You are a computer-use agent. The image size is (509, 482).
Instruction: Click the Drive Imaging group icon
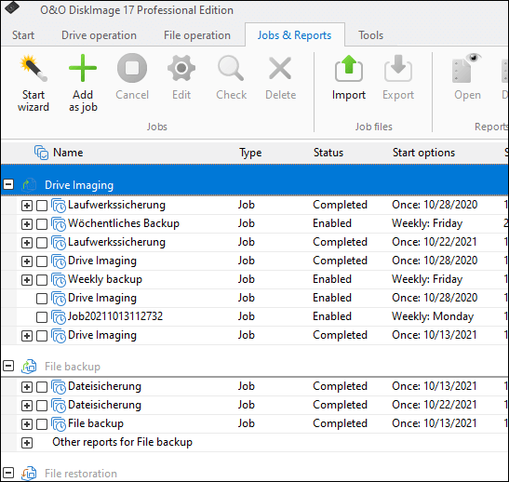(x=29, y=185)
